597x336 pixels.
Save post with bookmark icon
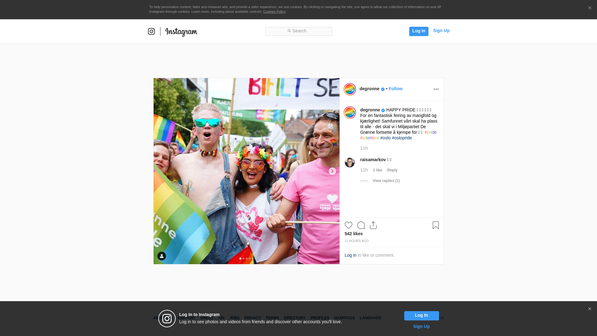(436, 225)
